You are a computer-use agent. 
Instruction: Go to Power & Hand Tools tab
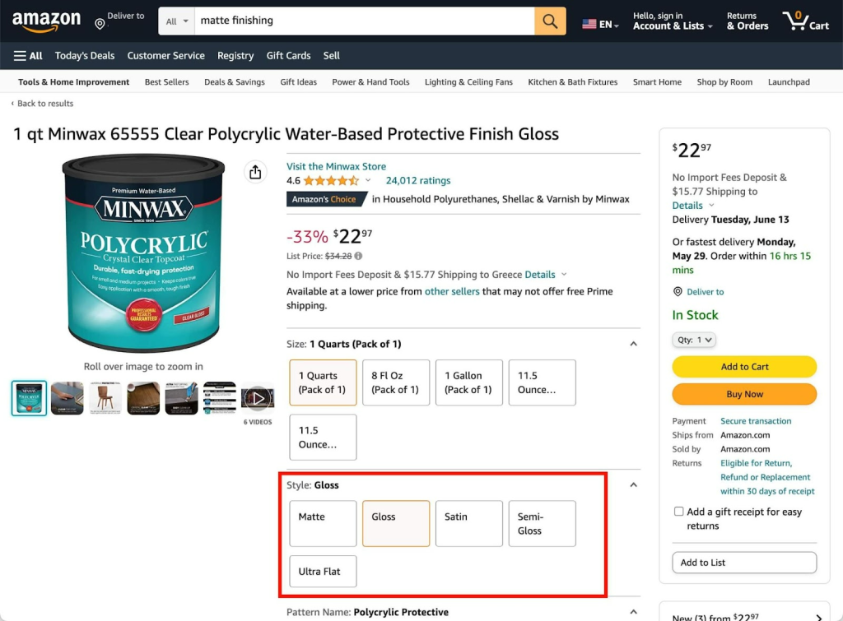370,82
